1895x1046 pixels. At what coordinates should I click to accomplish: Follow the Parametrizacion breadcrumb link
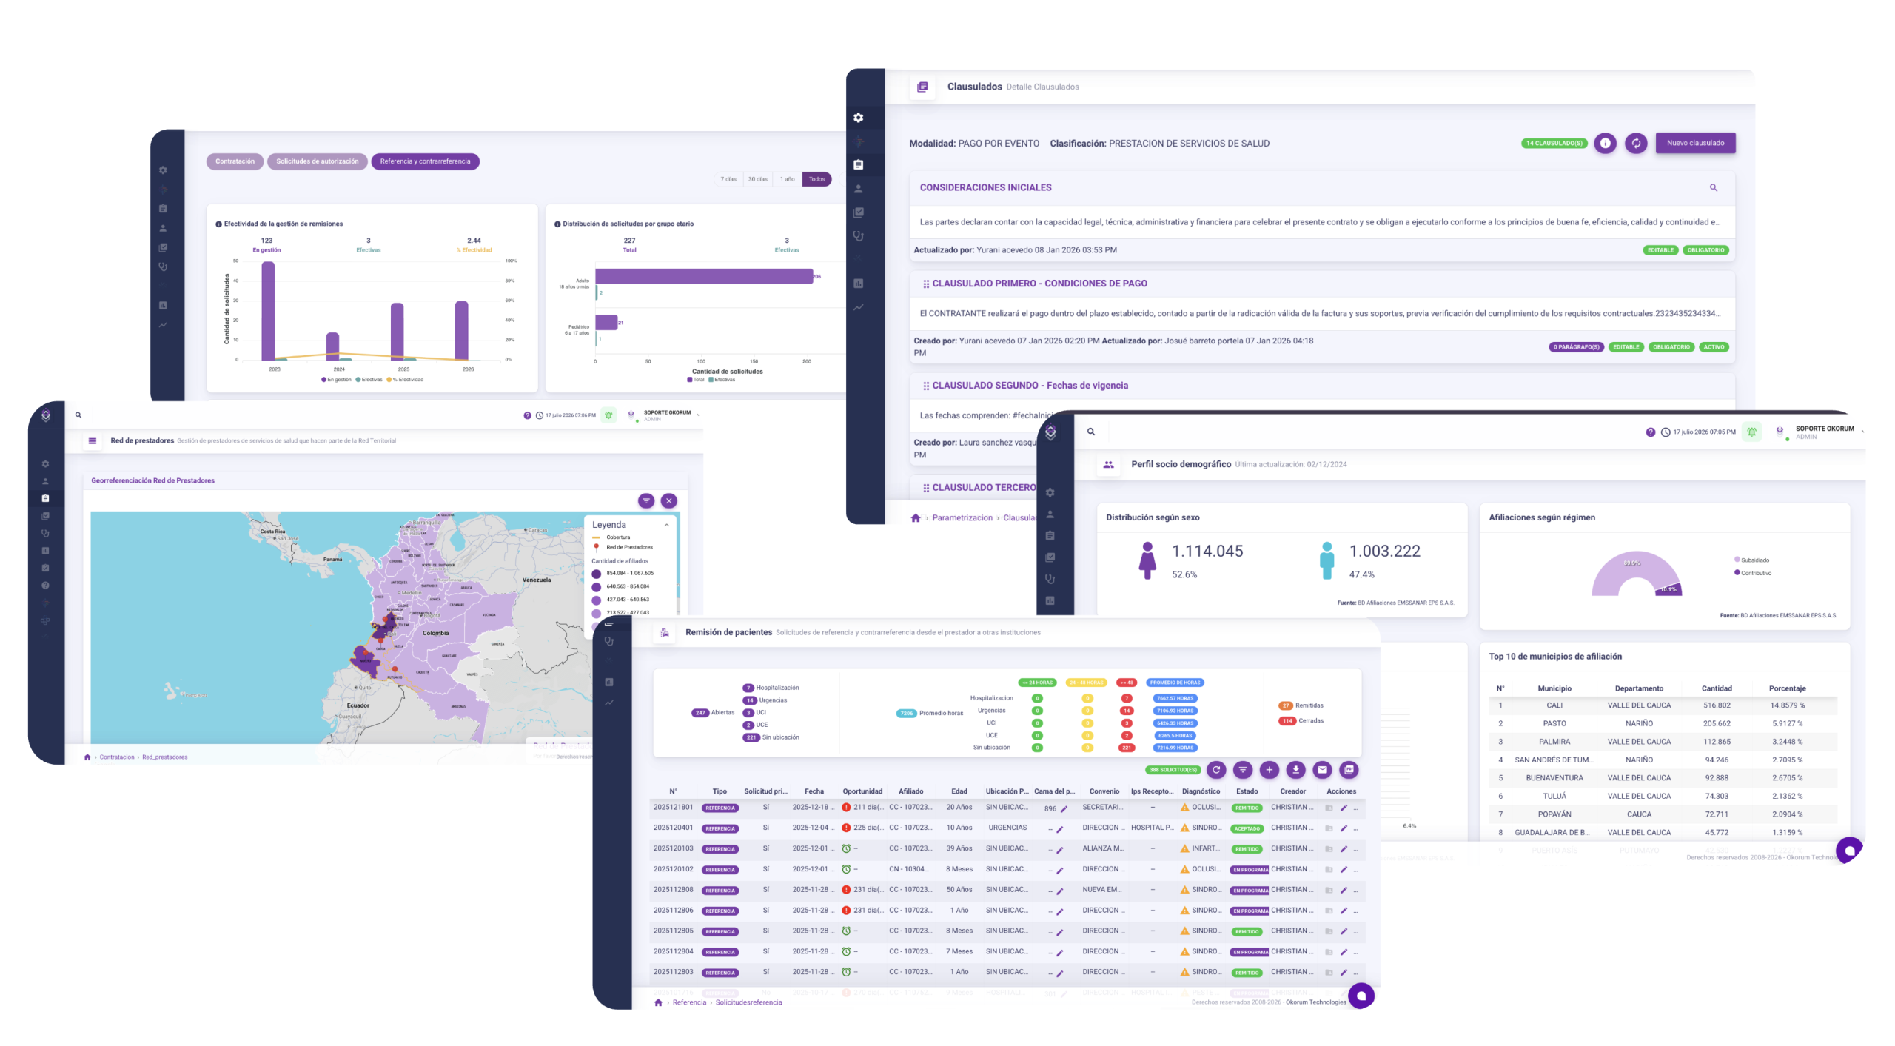[962, 518]
